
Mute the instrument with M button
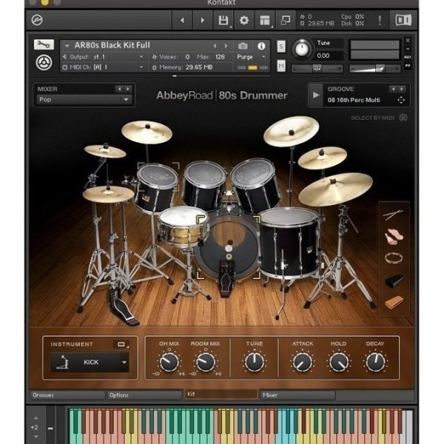[x=281, y=67]
